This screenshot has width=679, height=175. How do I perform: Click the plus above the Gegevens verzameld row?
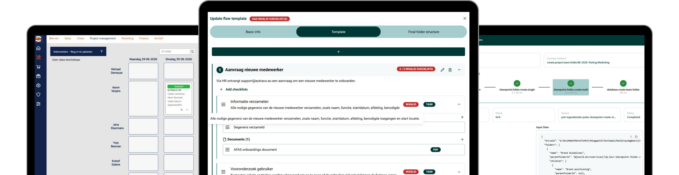(x=462, y=117)
